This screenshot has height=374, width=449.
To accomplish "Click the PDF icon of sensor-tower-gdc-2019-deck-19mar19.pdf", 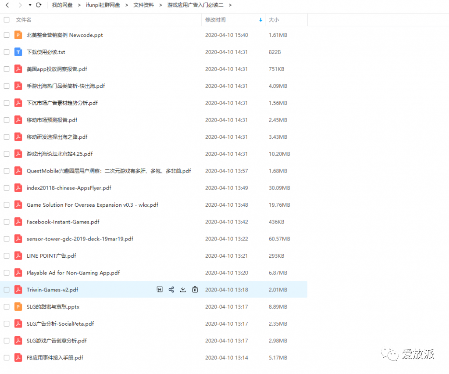I will click(x=18, y=239).
